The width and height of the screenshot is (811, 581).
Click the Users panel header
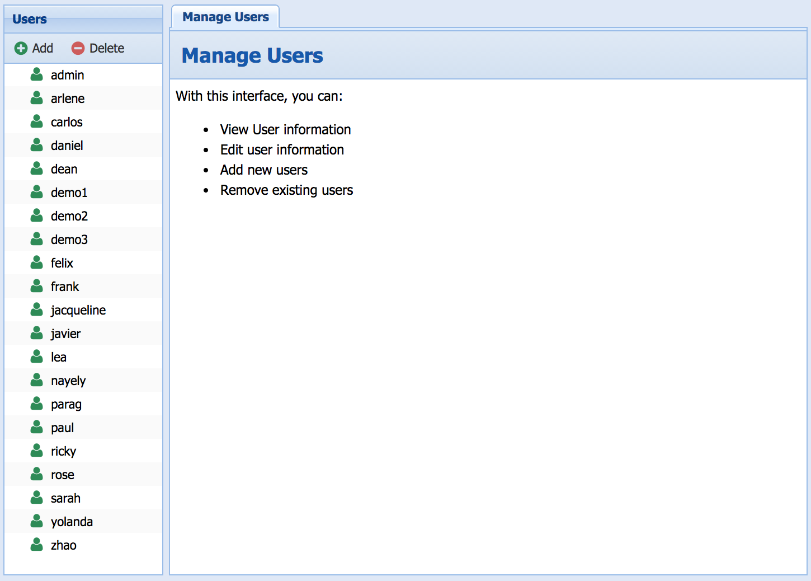click(x=83, y=20)
